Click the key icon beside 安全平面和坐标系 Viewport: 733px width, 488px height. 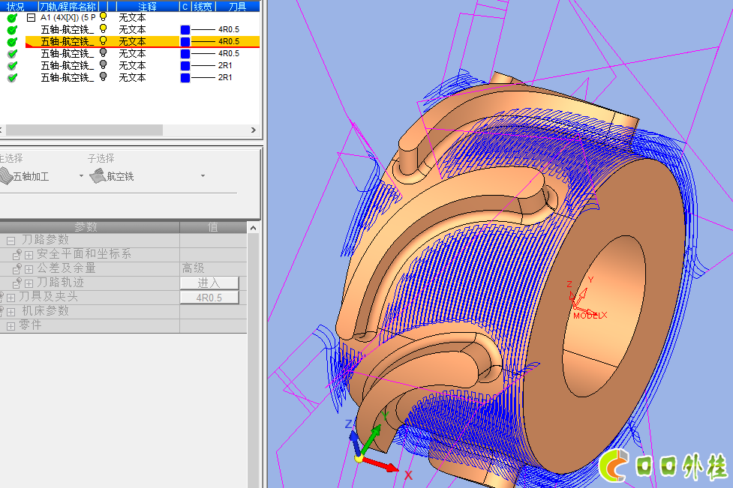[17, 255]
